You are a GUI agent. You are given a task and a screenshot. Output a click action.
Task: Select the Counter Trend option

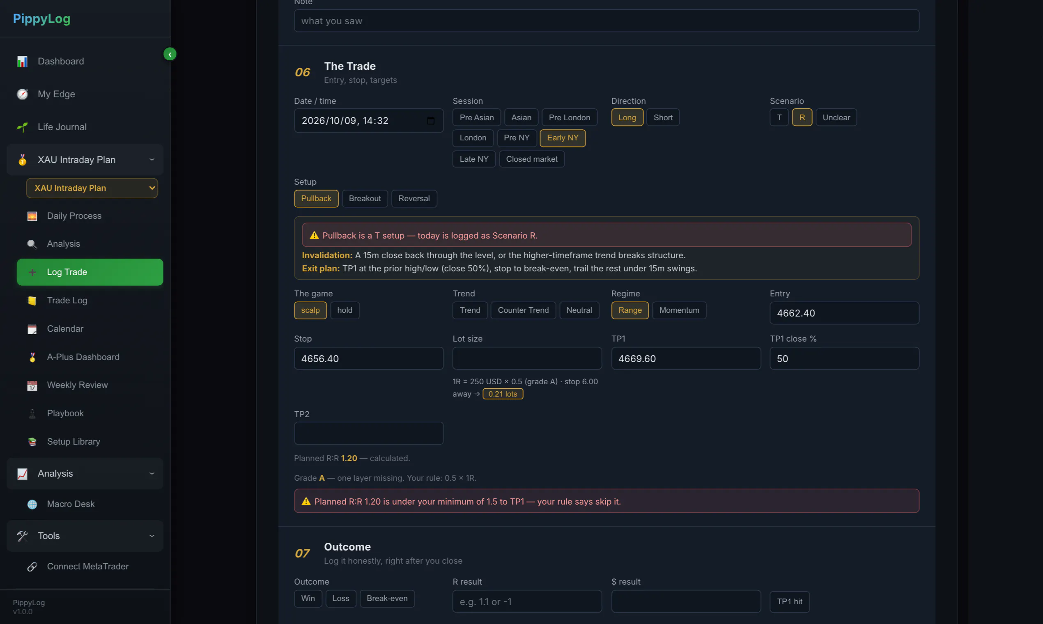(523, 310)
